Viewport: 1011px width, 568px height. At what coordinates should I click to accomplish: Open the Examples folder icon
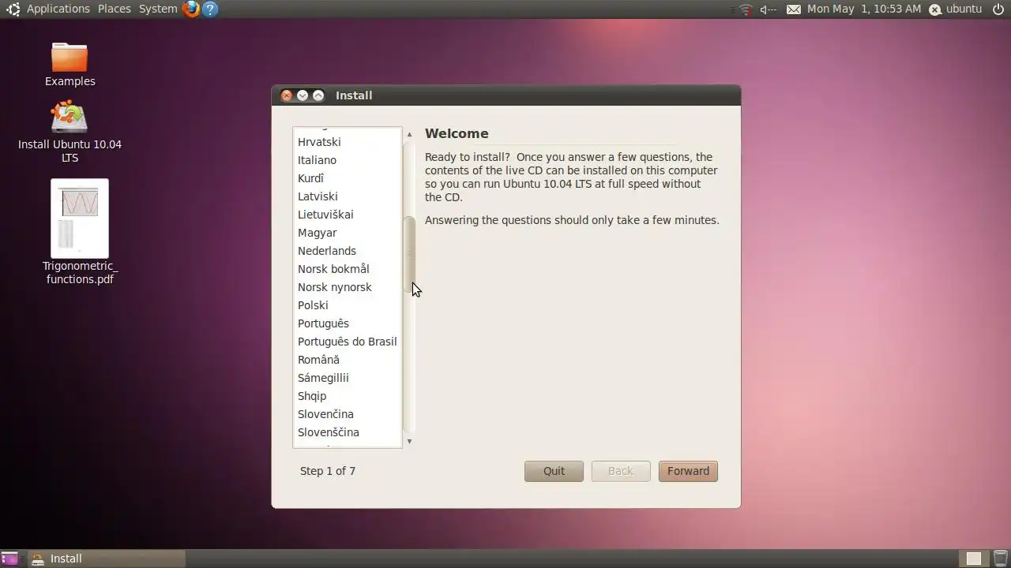(70, 57)
